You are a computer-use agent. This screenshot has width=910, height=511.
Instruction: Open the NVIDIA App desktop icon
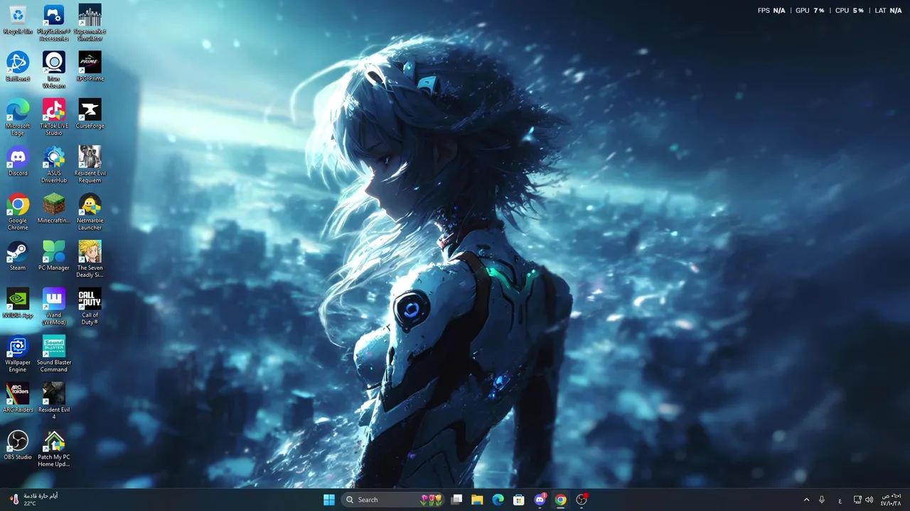(18, 303)
